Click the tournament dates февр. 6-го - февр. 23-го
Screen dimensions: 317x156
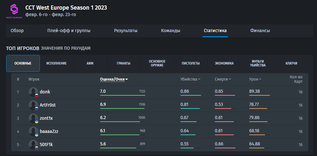(51, 14)
